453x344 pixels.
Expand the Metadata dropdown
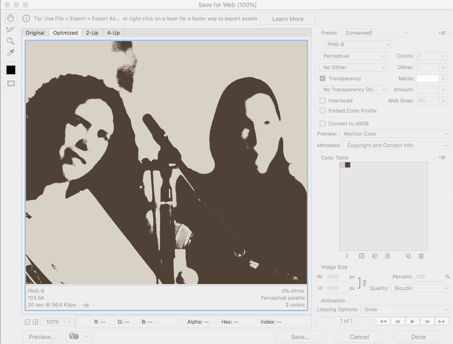point(396,145)
